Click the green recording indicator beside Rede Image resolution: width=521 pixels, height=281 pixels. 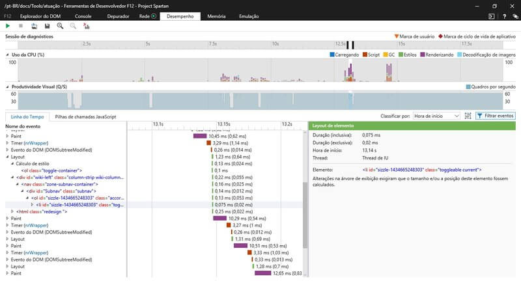154,16
